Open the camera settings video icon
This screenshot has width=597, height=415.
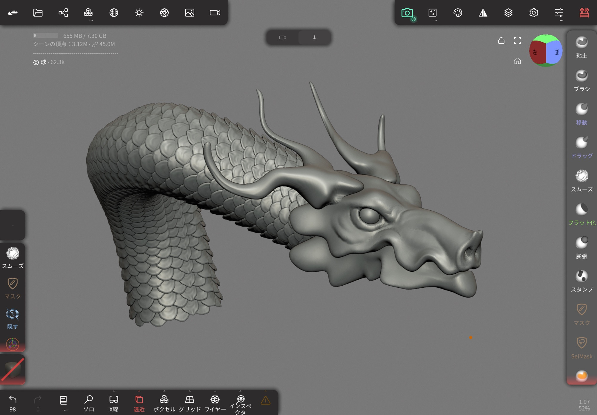215,13
